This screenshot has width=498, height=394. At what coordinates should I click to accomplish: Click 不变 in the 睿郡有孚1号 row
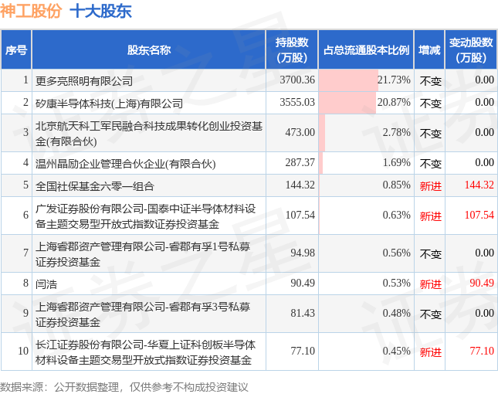(x=431, y=254)
